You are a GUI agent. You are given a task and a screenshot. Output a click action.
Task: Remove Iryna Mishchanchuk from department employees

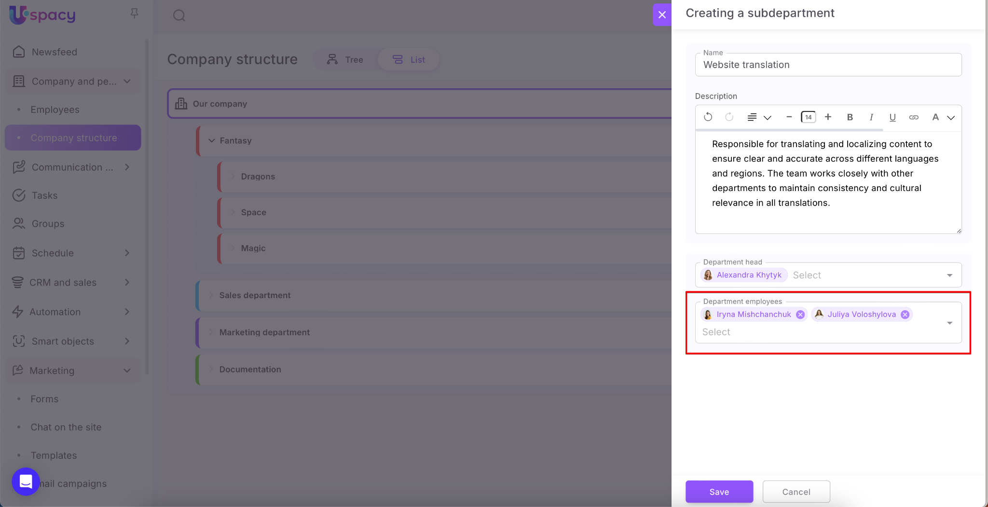coord(800,315)
